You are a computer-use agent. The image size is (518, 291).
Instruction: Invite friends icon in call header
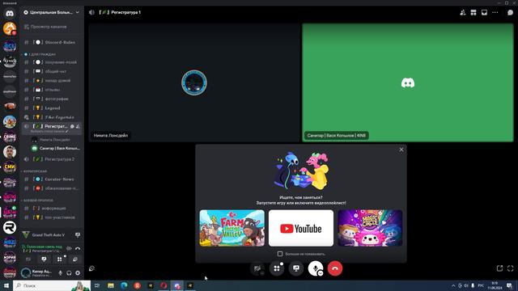click(463, 13)
